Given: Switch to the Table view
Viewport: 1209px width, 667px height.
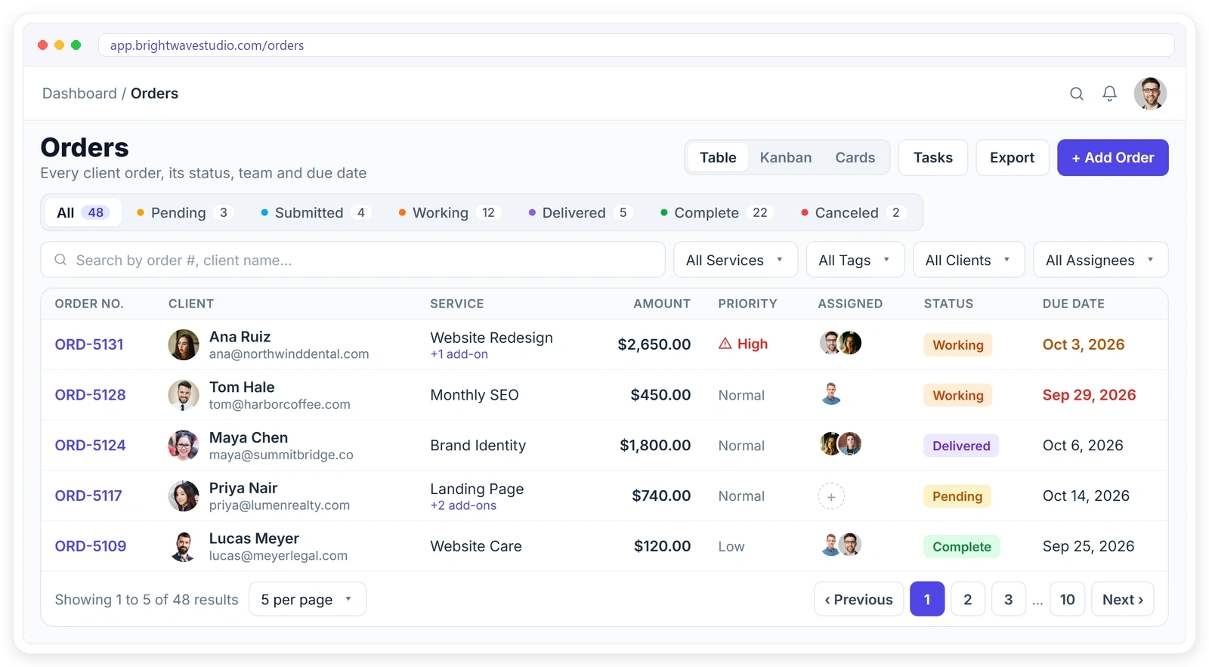Looking at the screenshot, I should 718,158.
